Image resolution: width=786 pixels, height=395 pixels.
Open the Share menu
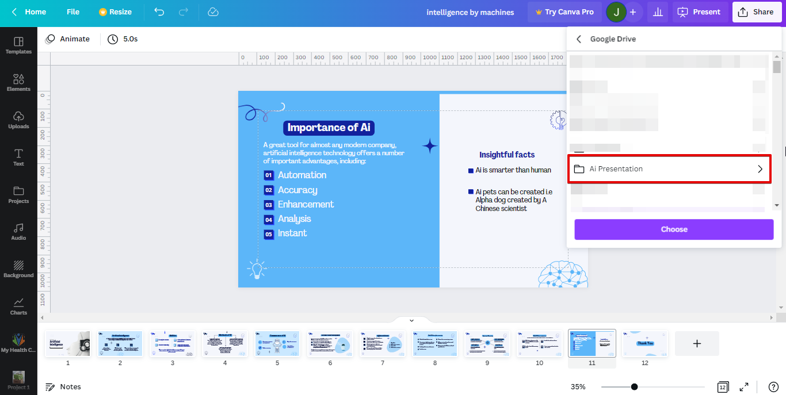757,12
